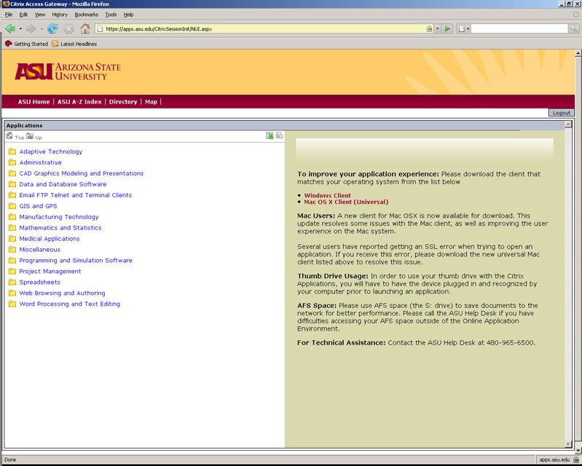Image resolution: width=582 pixels, height=466 pixels.
Task: Click the Latest Headlines RSS feed icon
Action: tap(55, 44)
